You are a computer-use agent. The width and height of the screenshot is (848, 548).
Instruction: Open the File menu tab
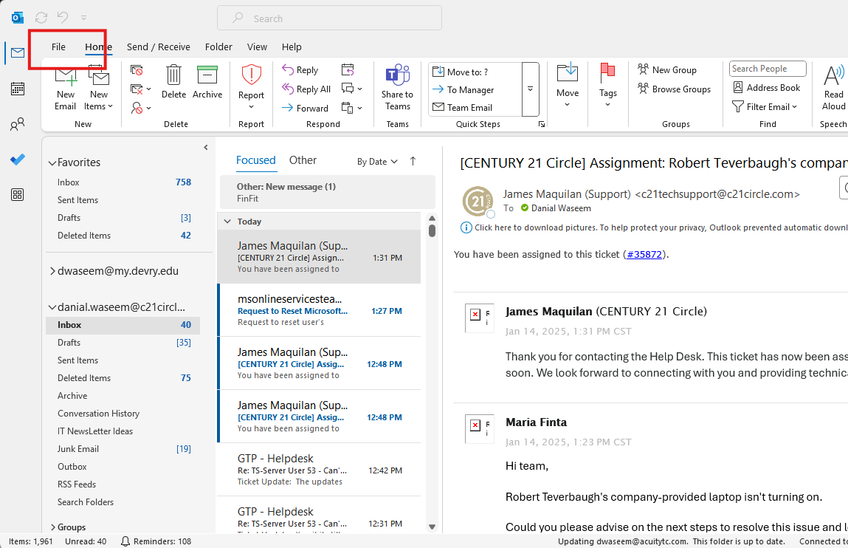coord(58,47)
